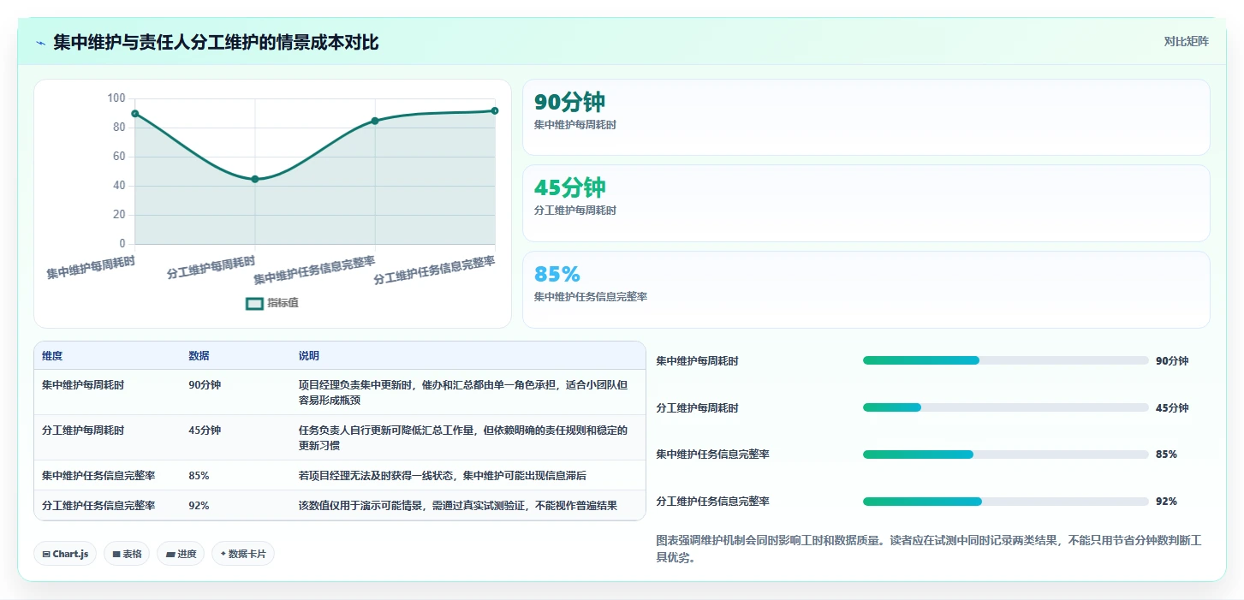Image resolution: width=1244 pixels, height=600 pixels.
Task: Click description starting 该数值仅用于演示
Action: [457, 506]
